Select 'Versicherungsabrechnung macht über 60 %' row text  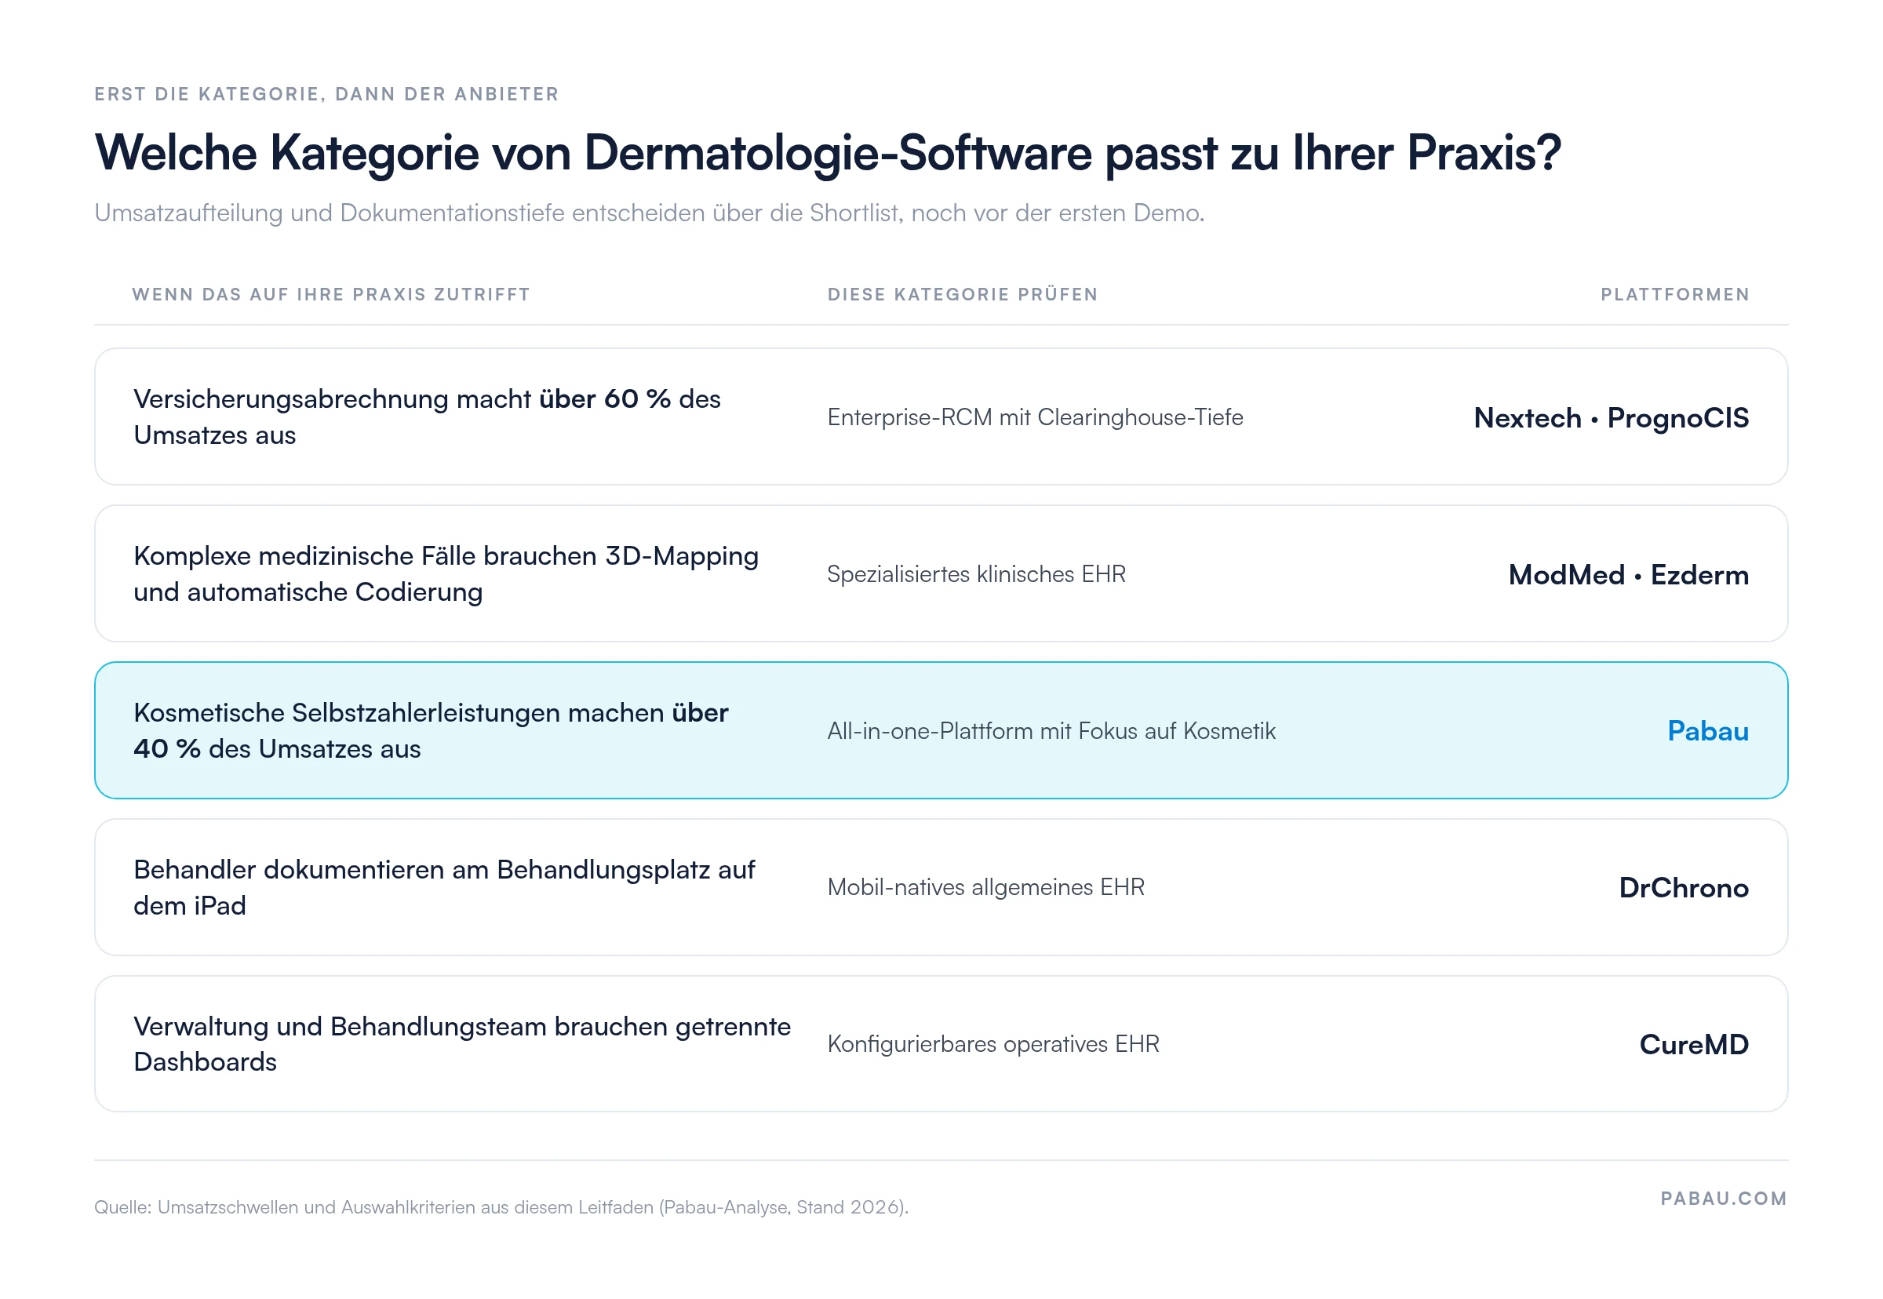[427, 417]
